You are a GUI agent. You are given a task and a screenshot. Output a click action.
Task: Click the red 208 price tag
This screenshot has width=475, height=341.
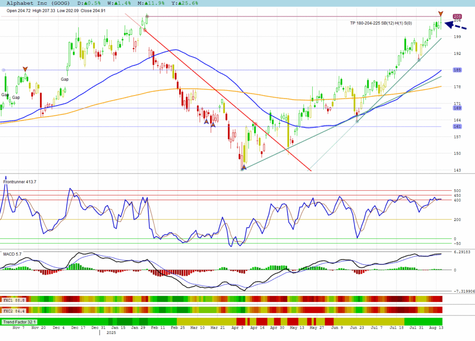[457, 16]
